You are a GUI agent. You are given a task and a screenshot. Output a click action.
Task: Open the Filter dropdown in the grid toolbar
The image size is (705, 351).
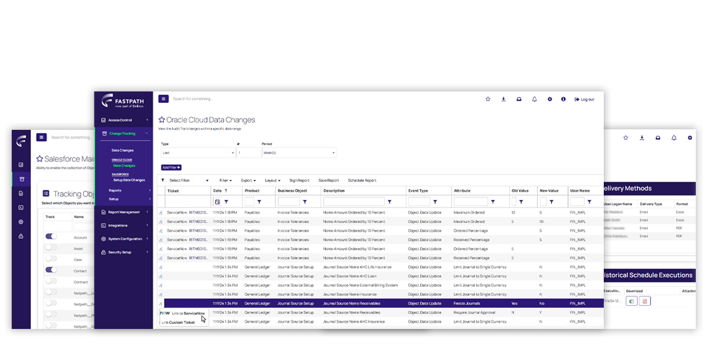(226, 181)
